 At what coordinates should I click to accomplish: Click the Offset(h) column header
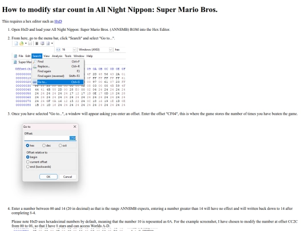point(23,69)
